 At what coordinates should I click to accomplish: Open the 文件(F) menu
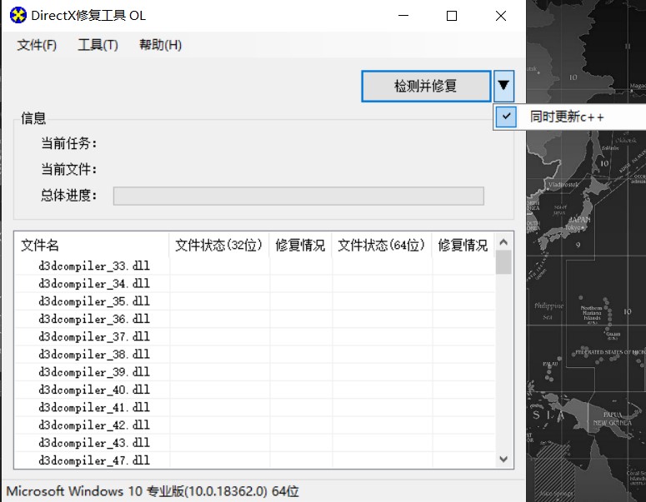37,45
